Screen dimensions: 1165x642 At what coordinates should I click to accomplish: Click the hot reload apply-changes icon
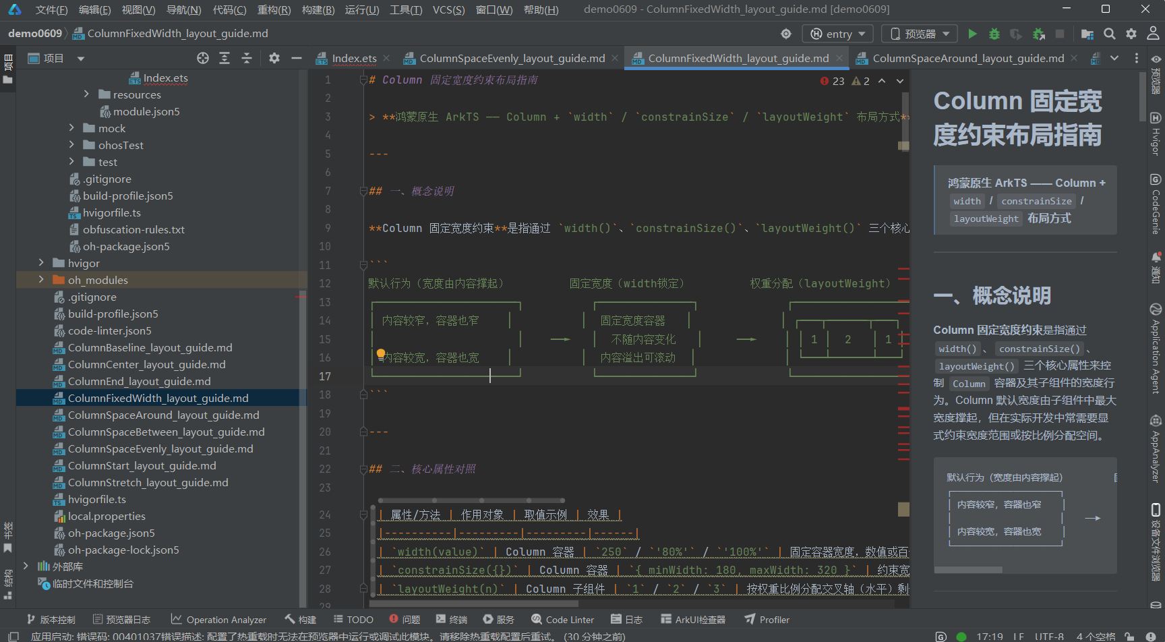(x=1038, y=34)
